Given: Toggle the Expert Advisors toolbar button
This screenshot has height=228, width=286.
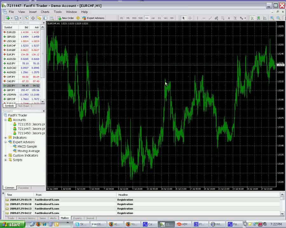Looking at the screenshot, I should pyautogui.click(x=93, y=18).
